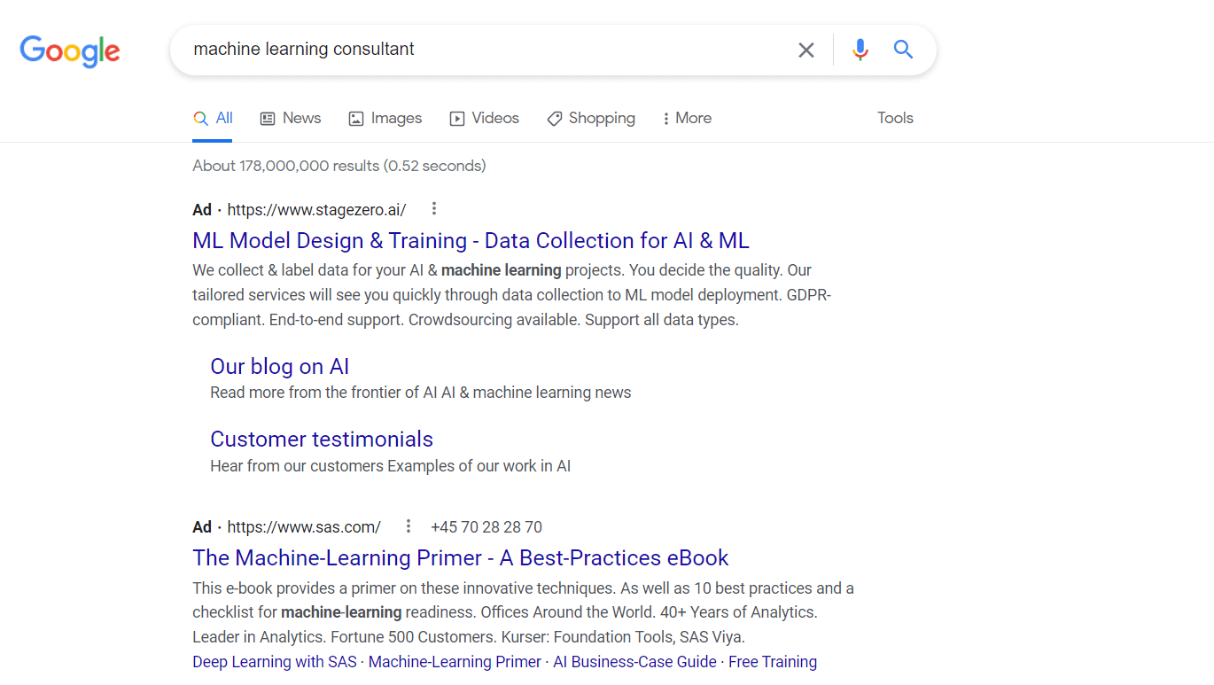The width and height of the screenshot is (1214, 685).
Task: Switch to the Images tab
Action: click(385, 119)
